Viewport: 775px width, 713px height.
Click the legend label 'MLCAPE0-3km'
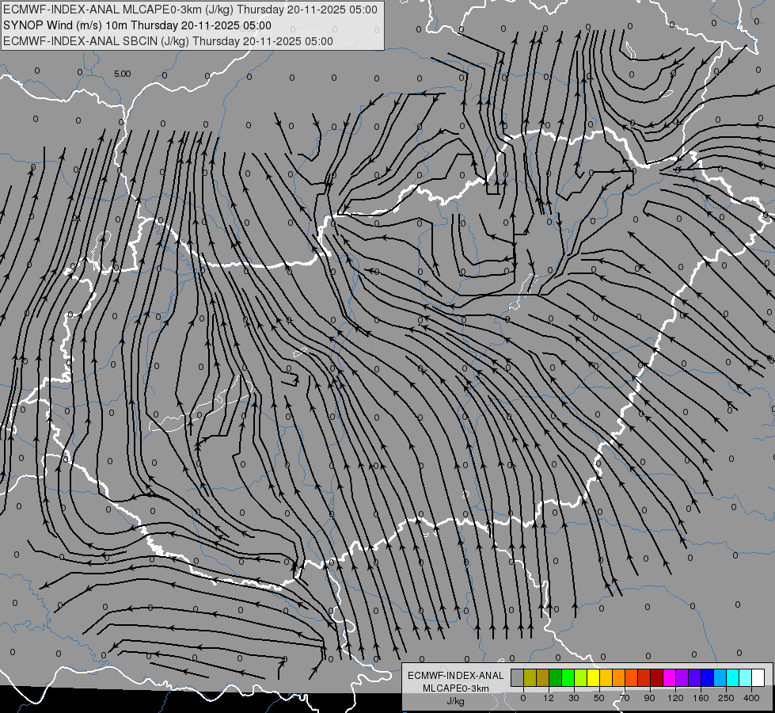(455, 688)
